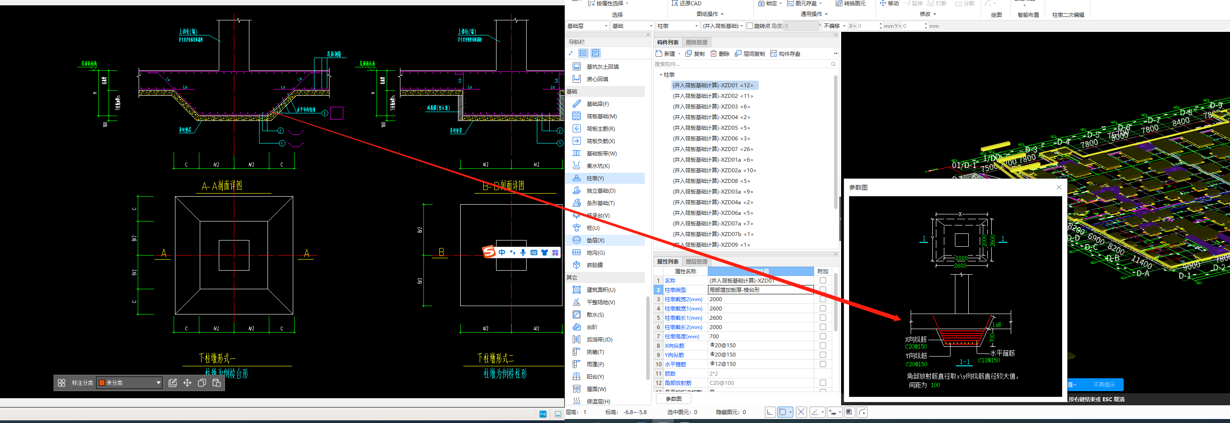This screenshot has width=1230, height=423.
Task: Select 条形基础(T) component type
Action: [600, 203]
